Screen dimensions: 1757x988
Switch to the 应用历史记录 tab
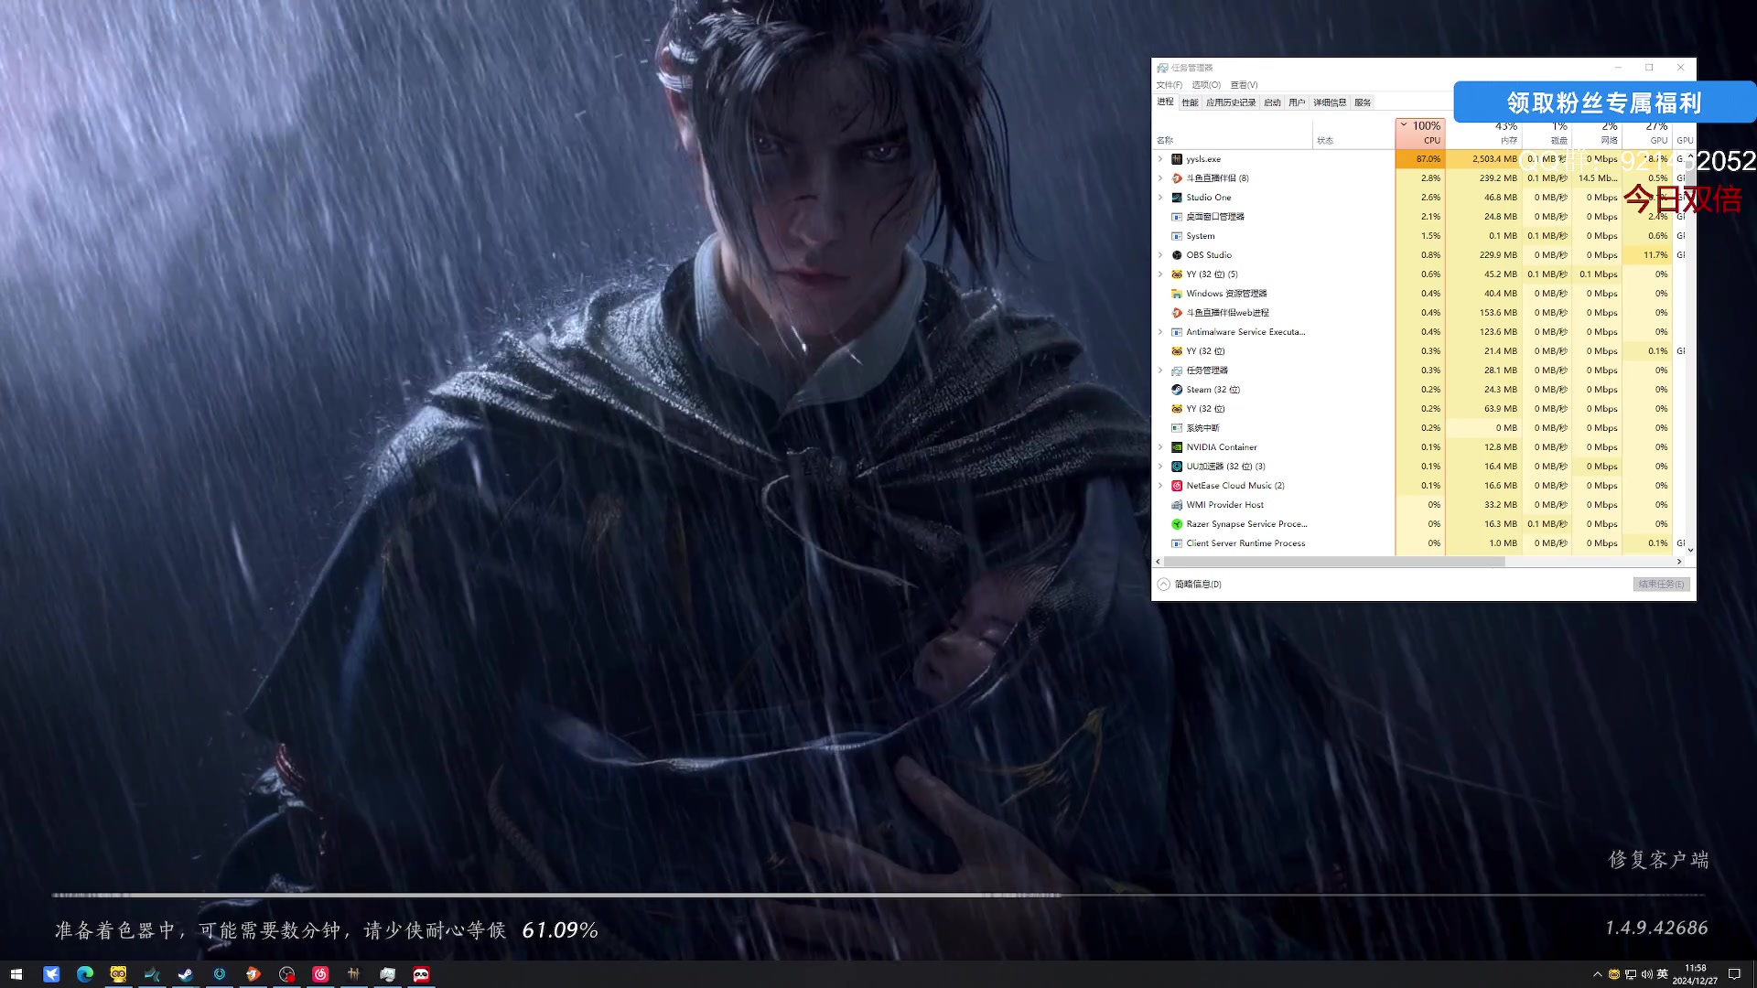(1231, 102)
